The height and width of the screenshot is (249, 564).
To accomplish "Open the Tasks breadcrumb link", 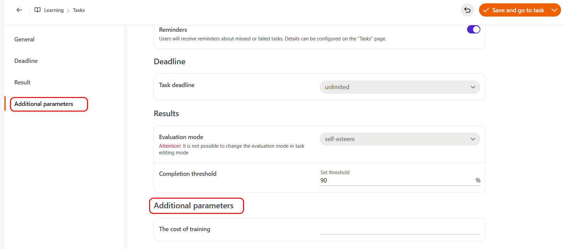I will tap(79, 10).
